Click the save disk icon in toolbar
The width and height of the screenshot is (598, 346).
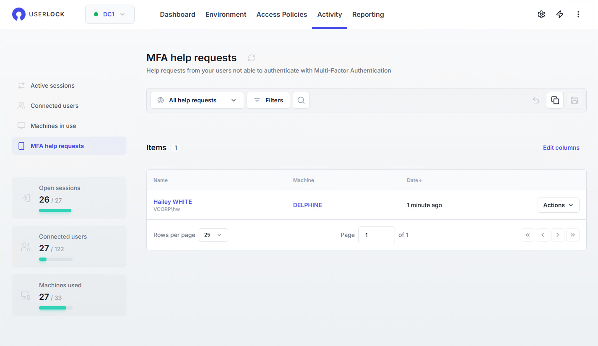pyautogui.click(x=574, y=100)
